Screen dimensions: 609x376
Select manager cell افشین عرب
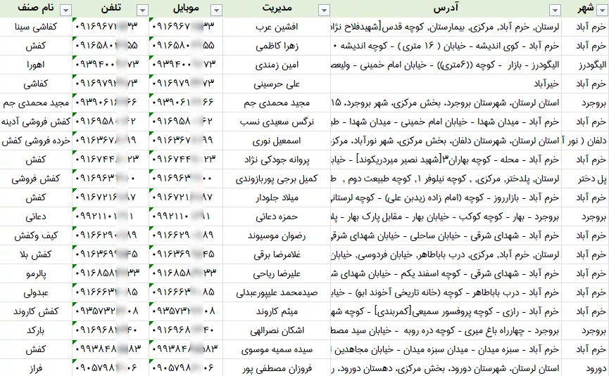(277, 27)
